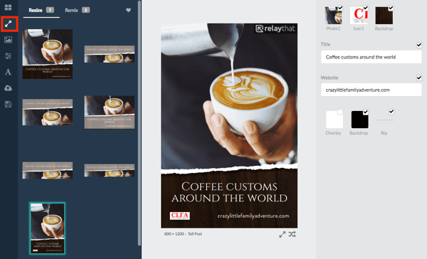Toggle the black Backdrop color checkbox
Screen dimensions: 427x259
click(x=366, y=112)
